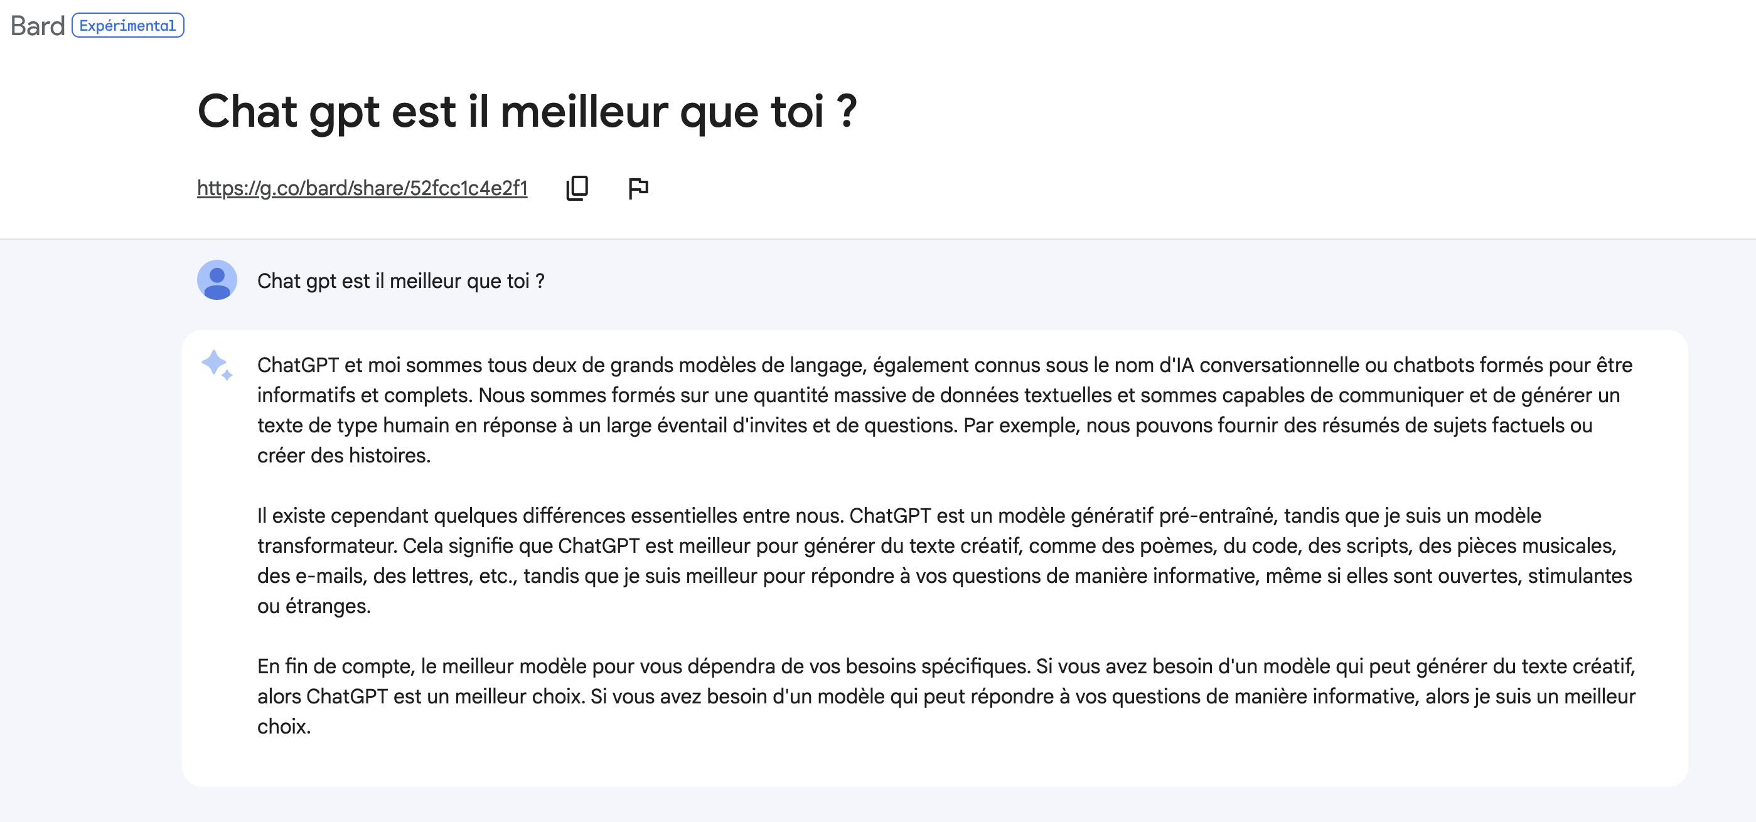Viewport: 1756px width, 822px height.
Task: Click the user question text
Action: [x=401, y=281]
